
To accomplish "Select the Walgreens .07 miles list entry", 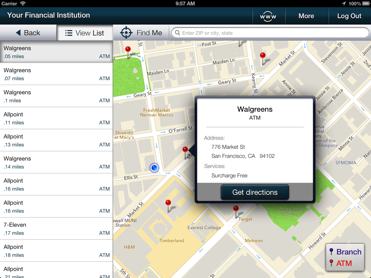I will coord(57,74).
